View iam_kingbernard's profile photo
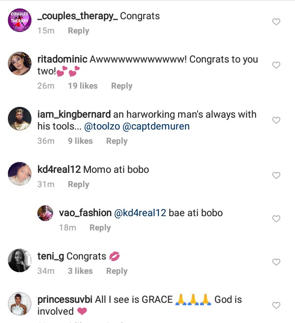This screenshot has width=295, height=323. click(20, 119)
